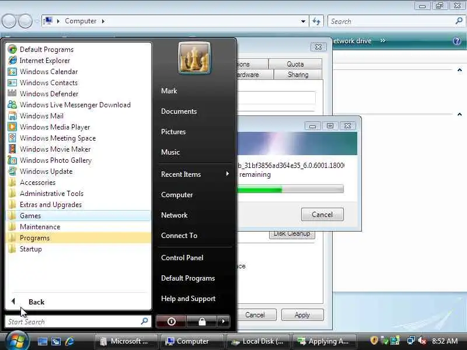Click Apply in the Properties dialog
The width and height of the screenshot is (467, 350).
point(302,315)
